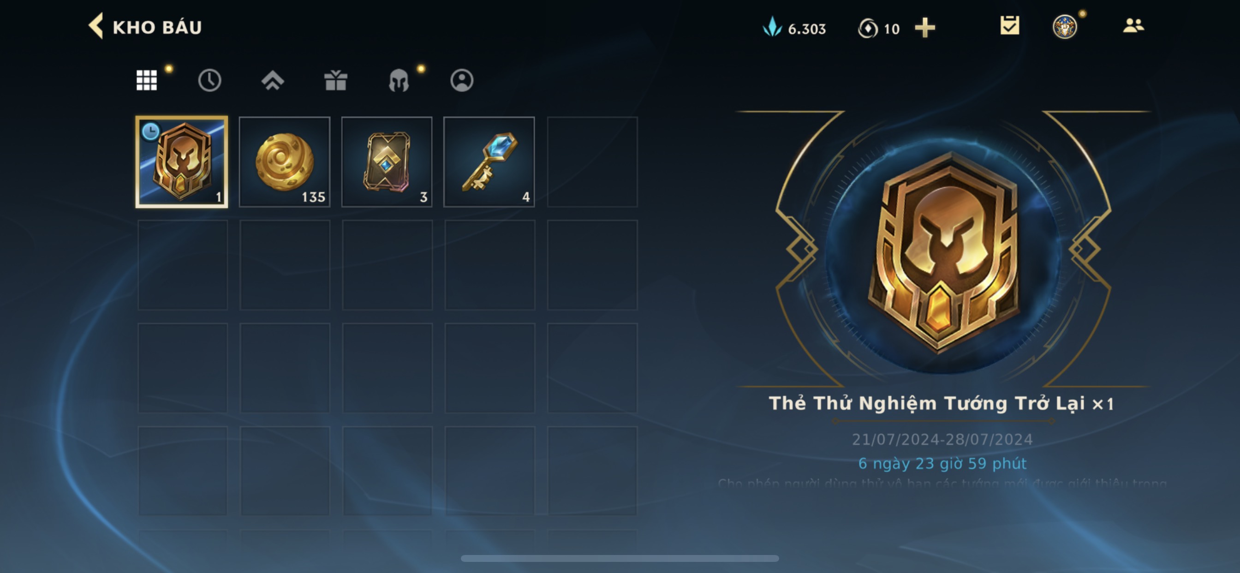Select the gold poro coin item
This screenshot has width=1240, height=573.
[285, 162]
